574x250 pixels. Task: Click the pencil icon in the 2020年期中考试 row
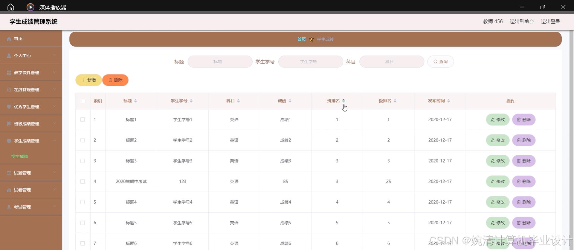[x=493, y=181]
